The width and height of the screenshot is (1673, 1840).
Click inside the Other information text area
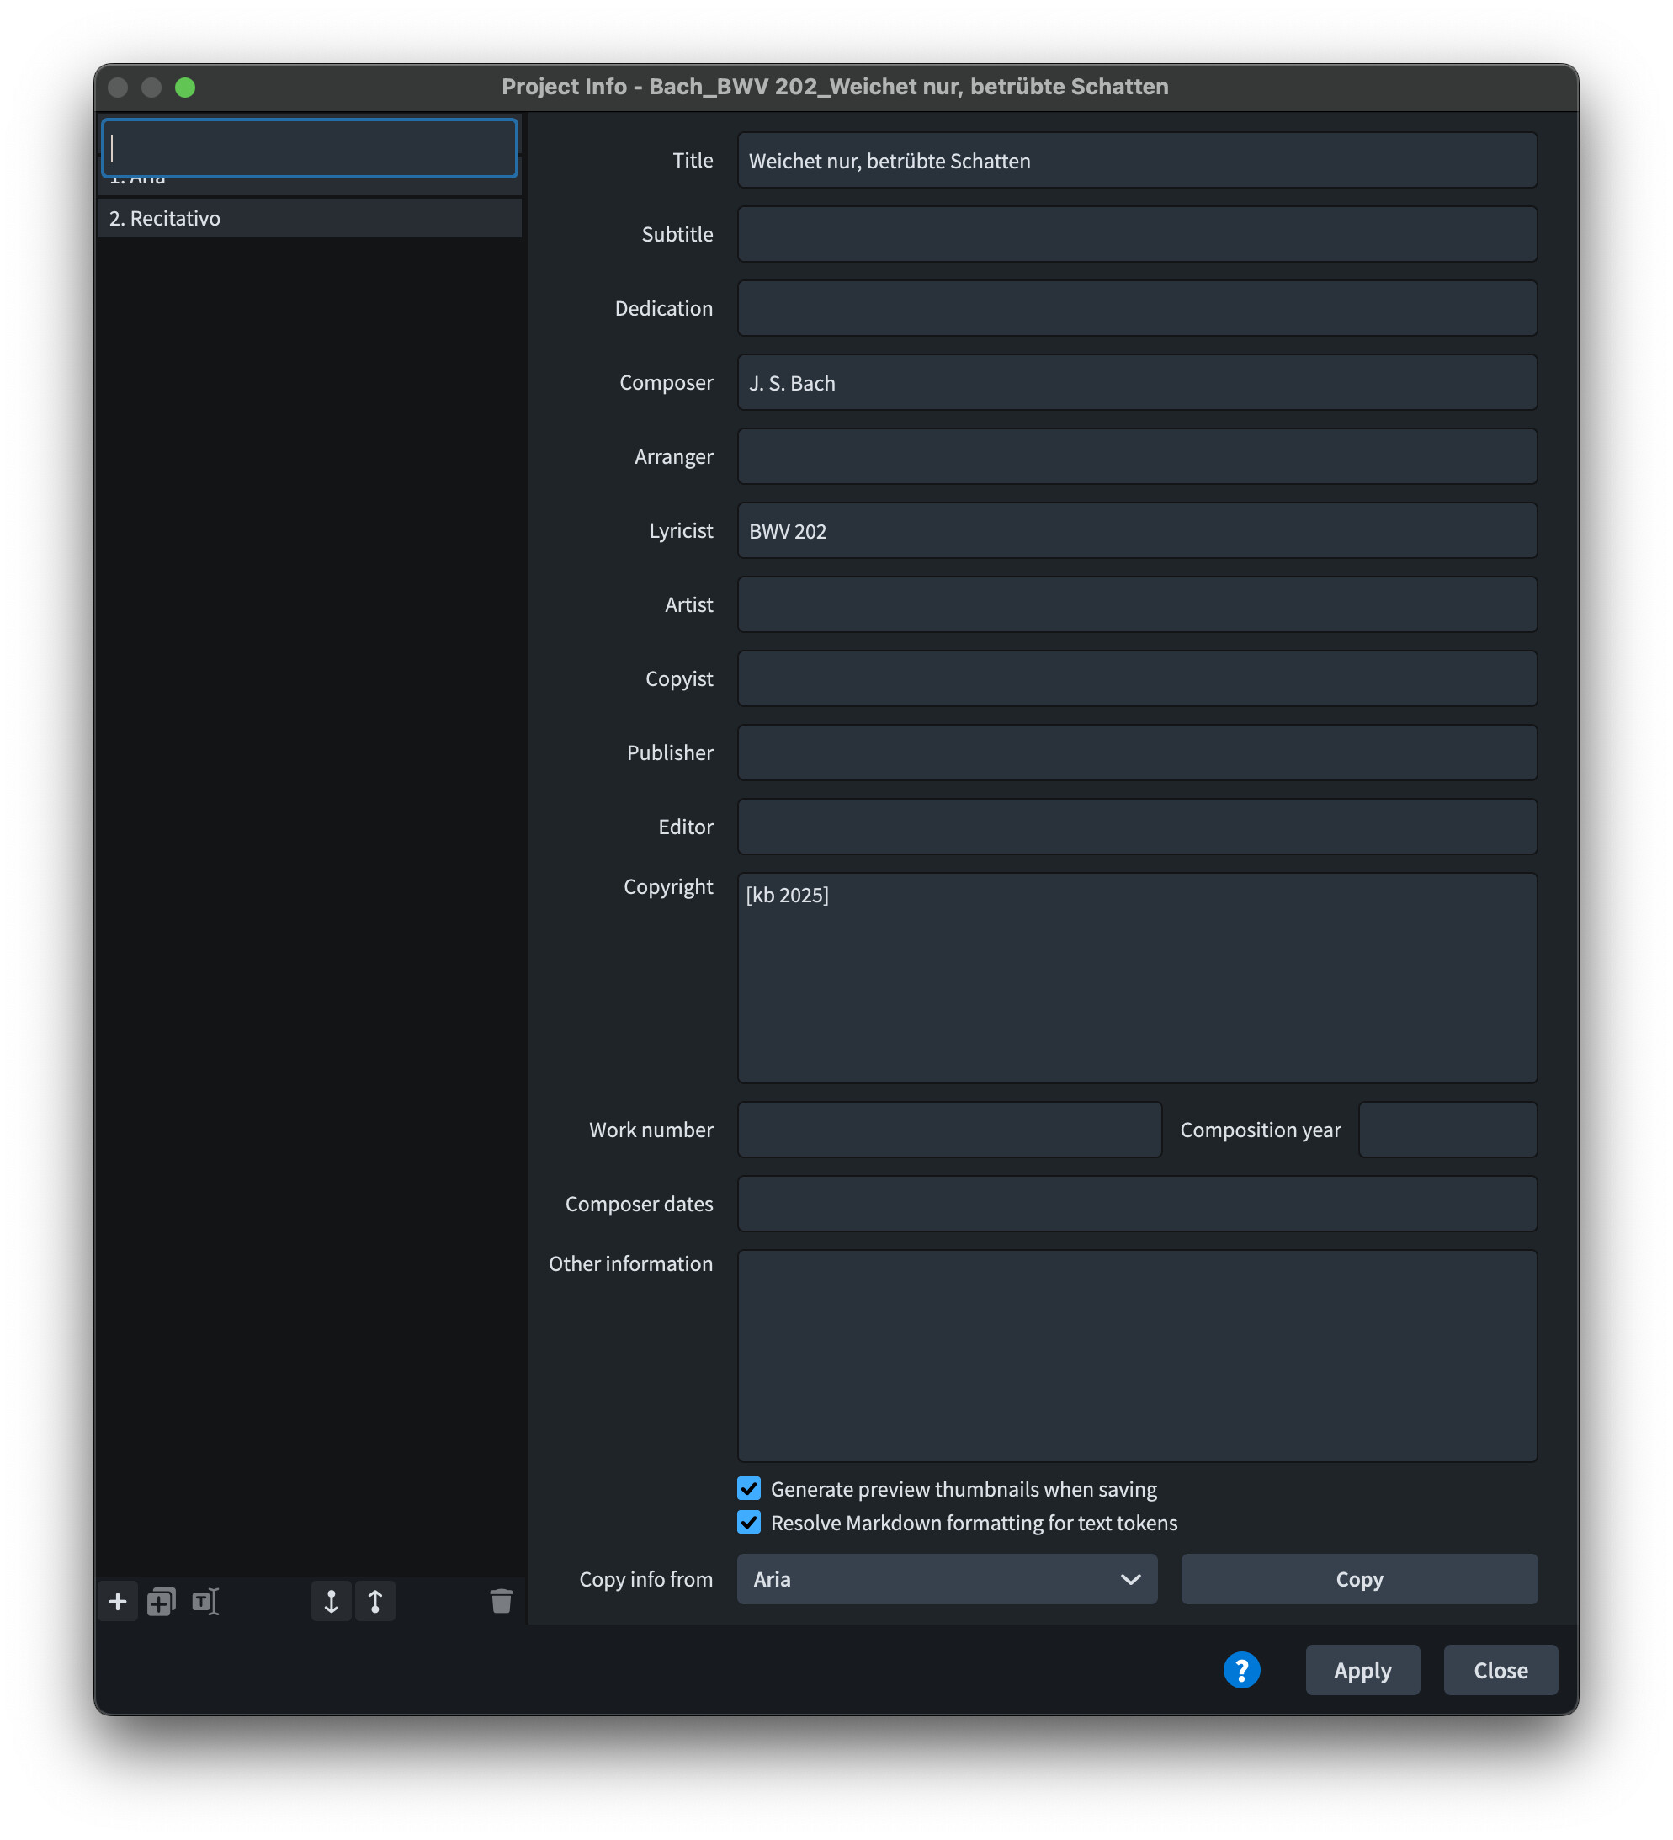tap(1136, 1355)
